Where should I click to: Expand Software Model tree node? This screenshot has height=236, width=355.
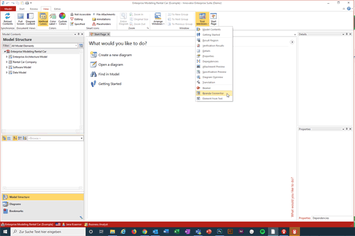click(x=6, y=67)
